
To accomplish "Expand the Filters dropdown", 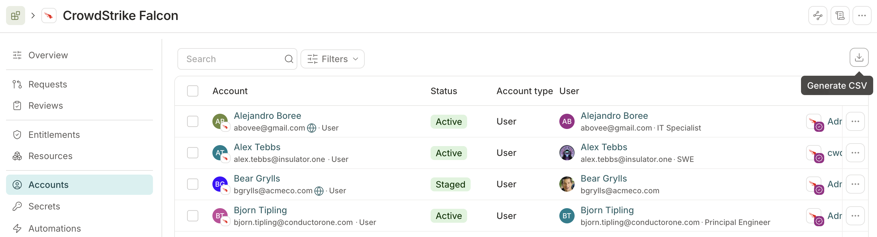I will [332, 59].
